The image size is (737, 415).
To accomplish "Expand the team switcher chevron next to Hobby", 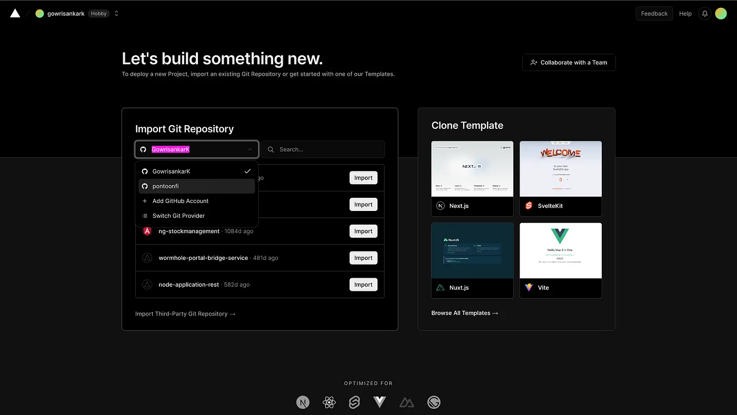I will coord(116,14).
